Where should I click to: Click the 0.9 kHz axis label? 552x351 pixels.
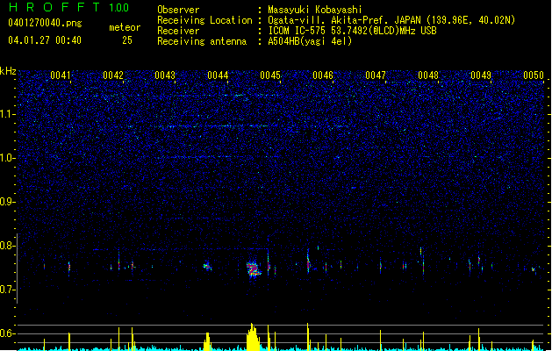8,202
